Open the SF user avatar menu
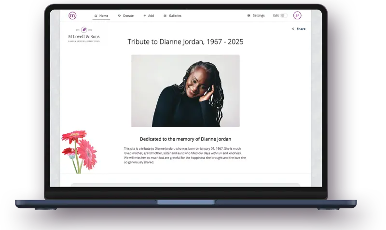386x230 pixels. (297, 15)
